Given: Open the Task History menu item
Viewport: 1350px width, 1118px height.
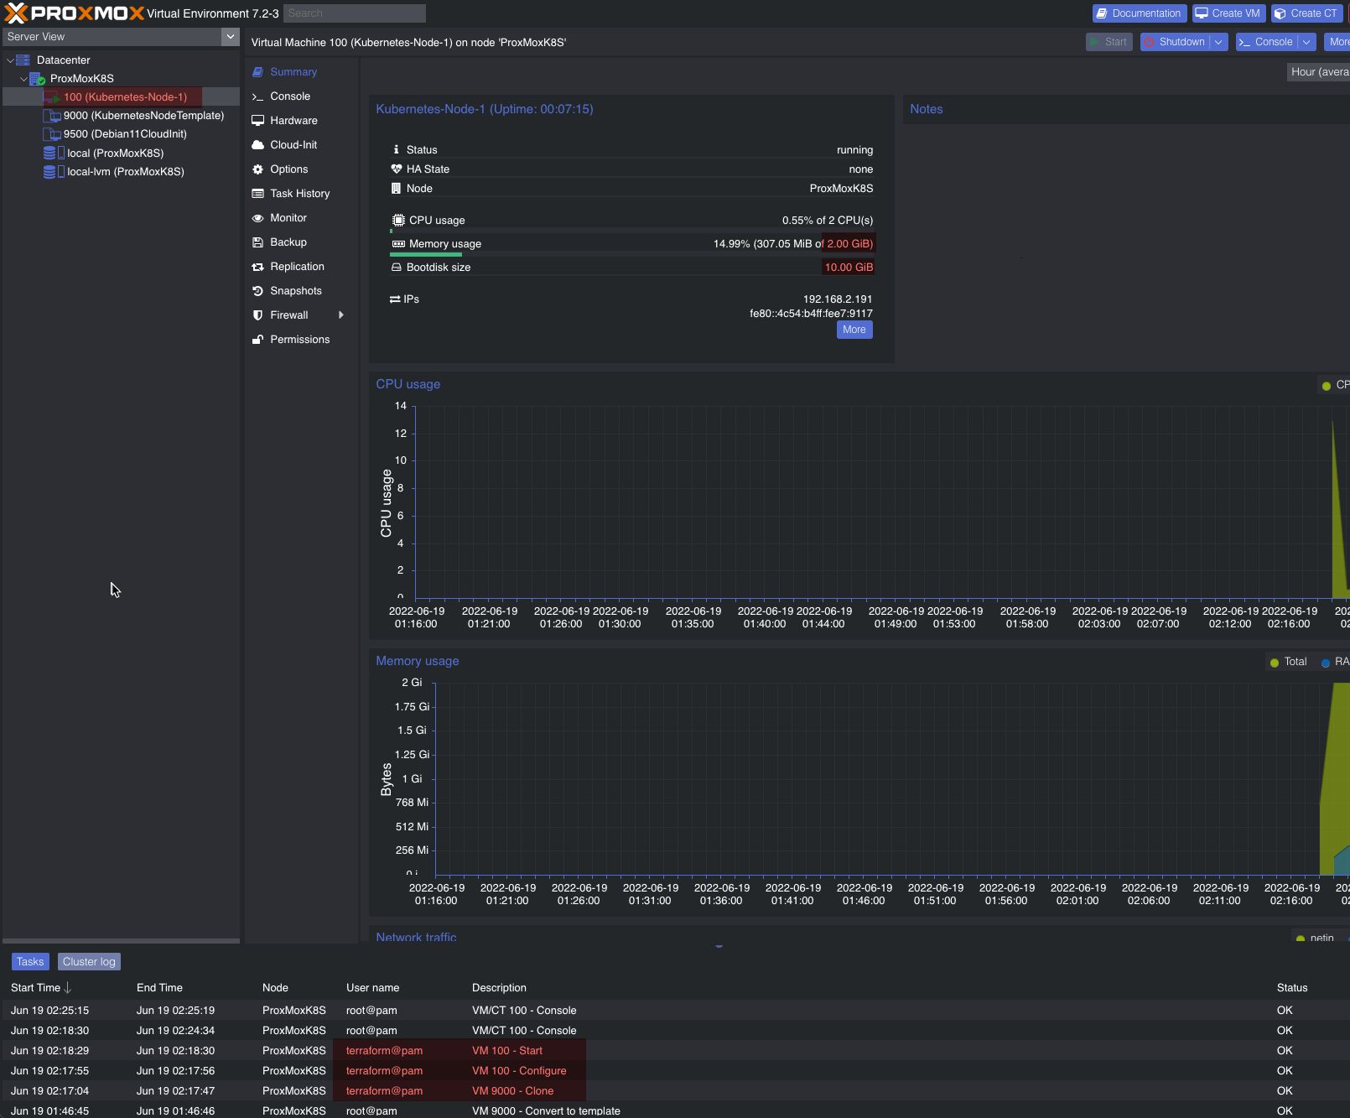Looking at the screenshot, I should click(299, 194).
